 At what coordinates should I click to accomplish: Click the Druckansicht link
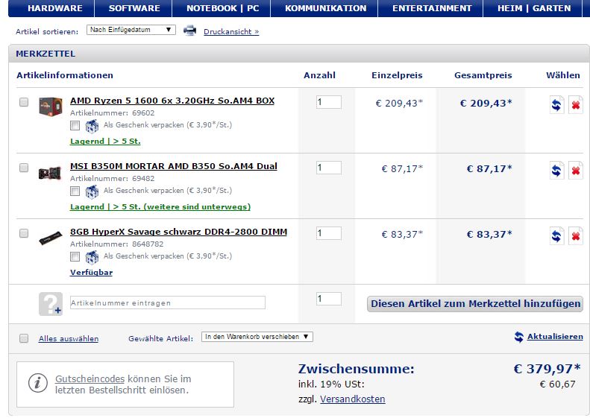231,31
